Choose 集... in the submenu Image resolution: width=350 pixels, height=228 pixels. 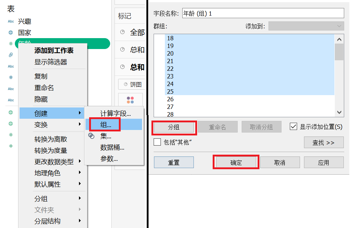(x=106, y=136)
